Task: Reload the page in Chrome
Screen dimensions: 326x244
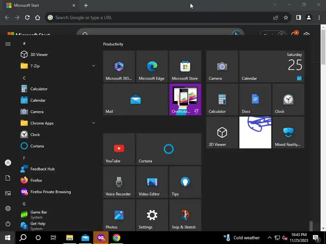Action: tap(27, 17)
